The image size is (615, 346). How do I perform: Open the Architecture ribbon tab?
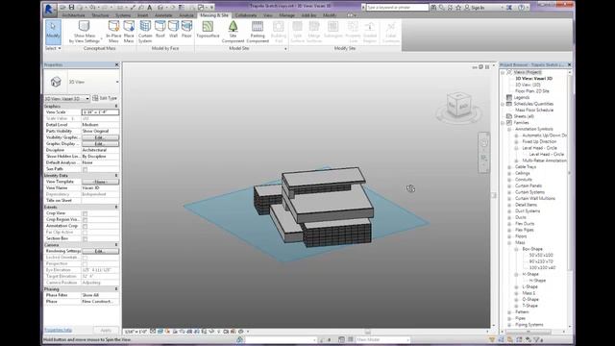(x=73, y=15)
